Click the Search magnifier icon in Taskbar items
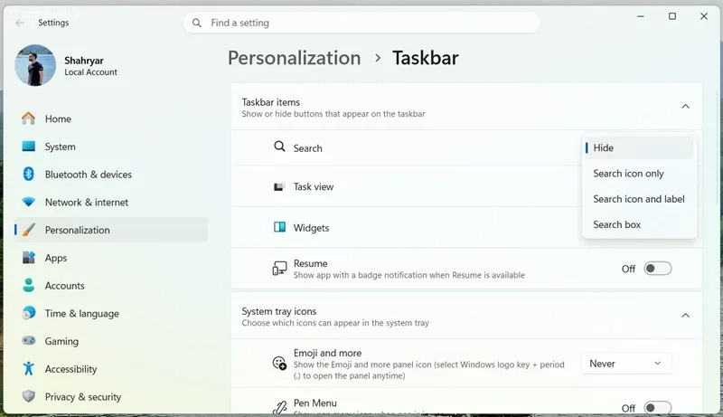 [x=279, y=147]
